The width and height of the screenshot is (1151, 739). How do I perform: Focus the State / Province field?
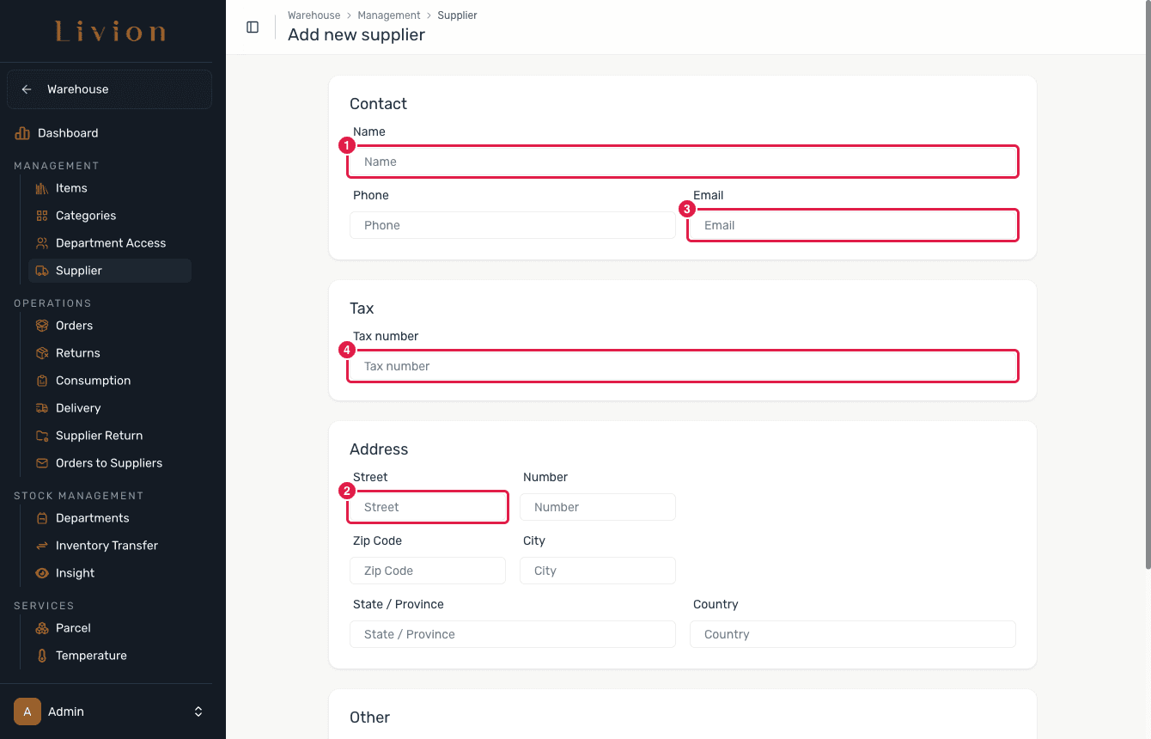pyautogui.click(x=513, y=634)
